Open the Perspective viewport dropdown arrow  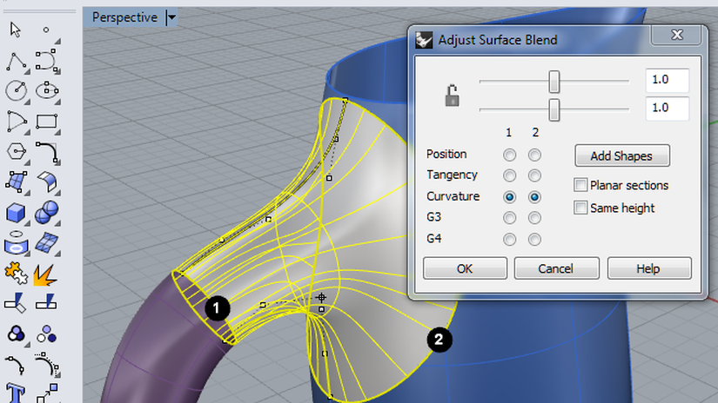[171, 18]
